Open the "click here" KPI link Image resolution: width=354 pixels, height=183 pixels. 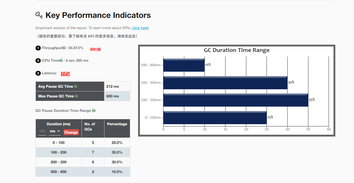(140, 28)
